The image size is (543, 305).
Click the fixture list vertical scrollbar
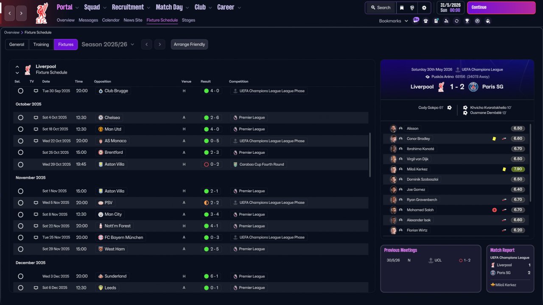(x=370, y=155)
